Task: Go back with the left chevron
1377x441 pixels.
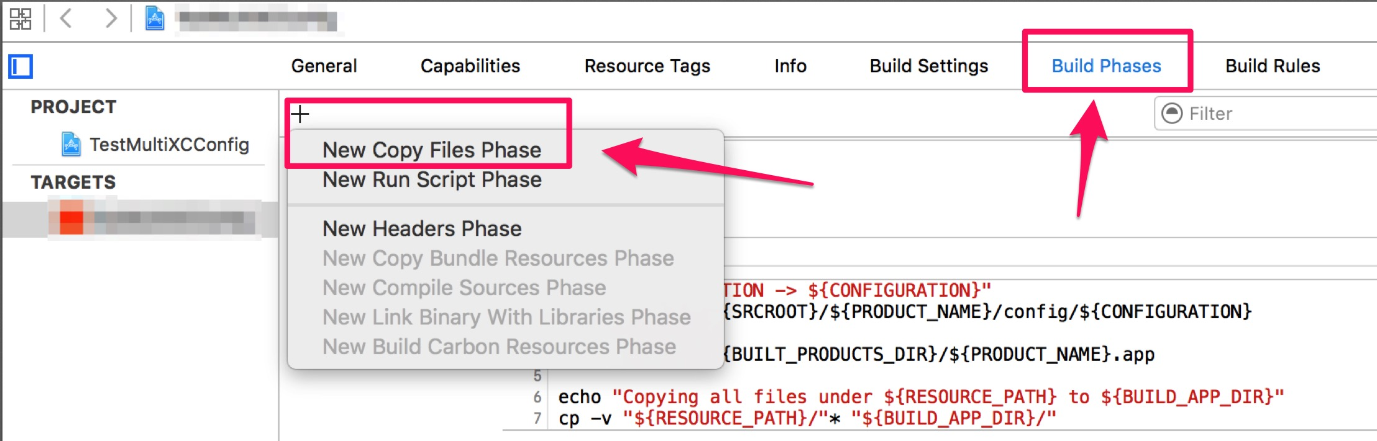Action: pyautogui.click(x=66, y=19)
